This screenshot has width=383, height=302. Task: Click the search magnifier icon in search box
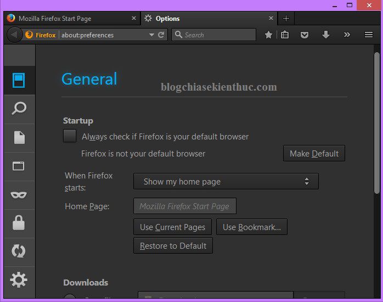coord(178,35)
